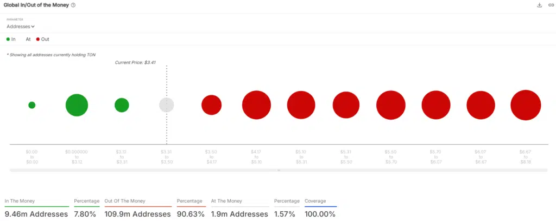The image size is (556, 221).
Task: Select the red bubble for $6.67 to $8.18
Action: [x=526, y=105]
